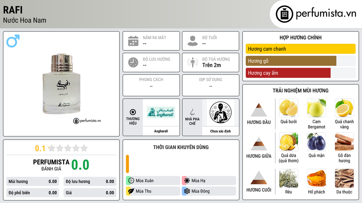362x203 pixels.
Task: Click the Độ lưu hương 0.00 score
Action: [90, 182]
